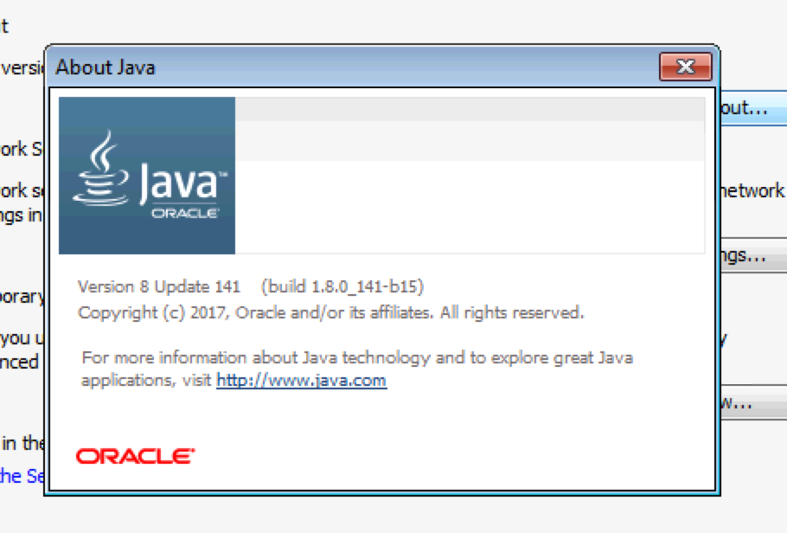This screenshot has height=533, width=787.
Task: Click the gray strip right of Java banner
Action: [470, 108]
